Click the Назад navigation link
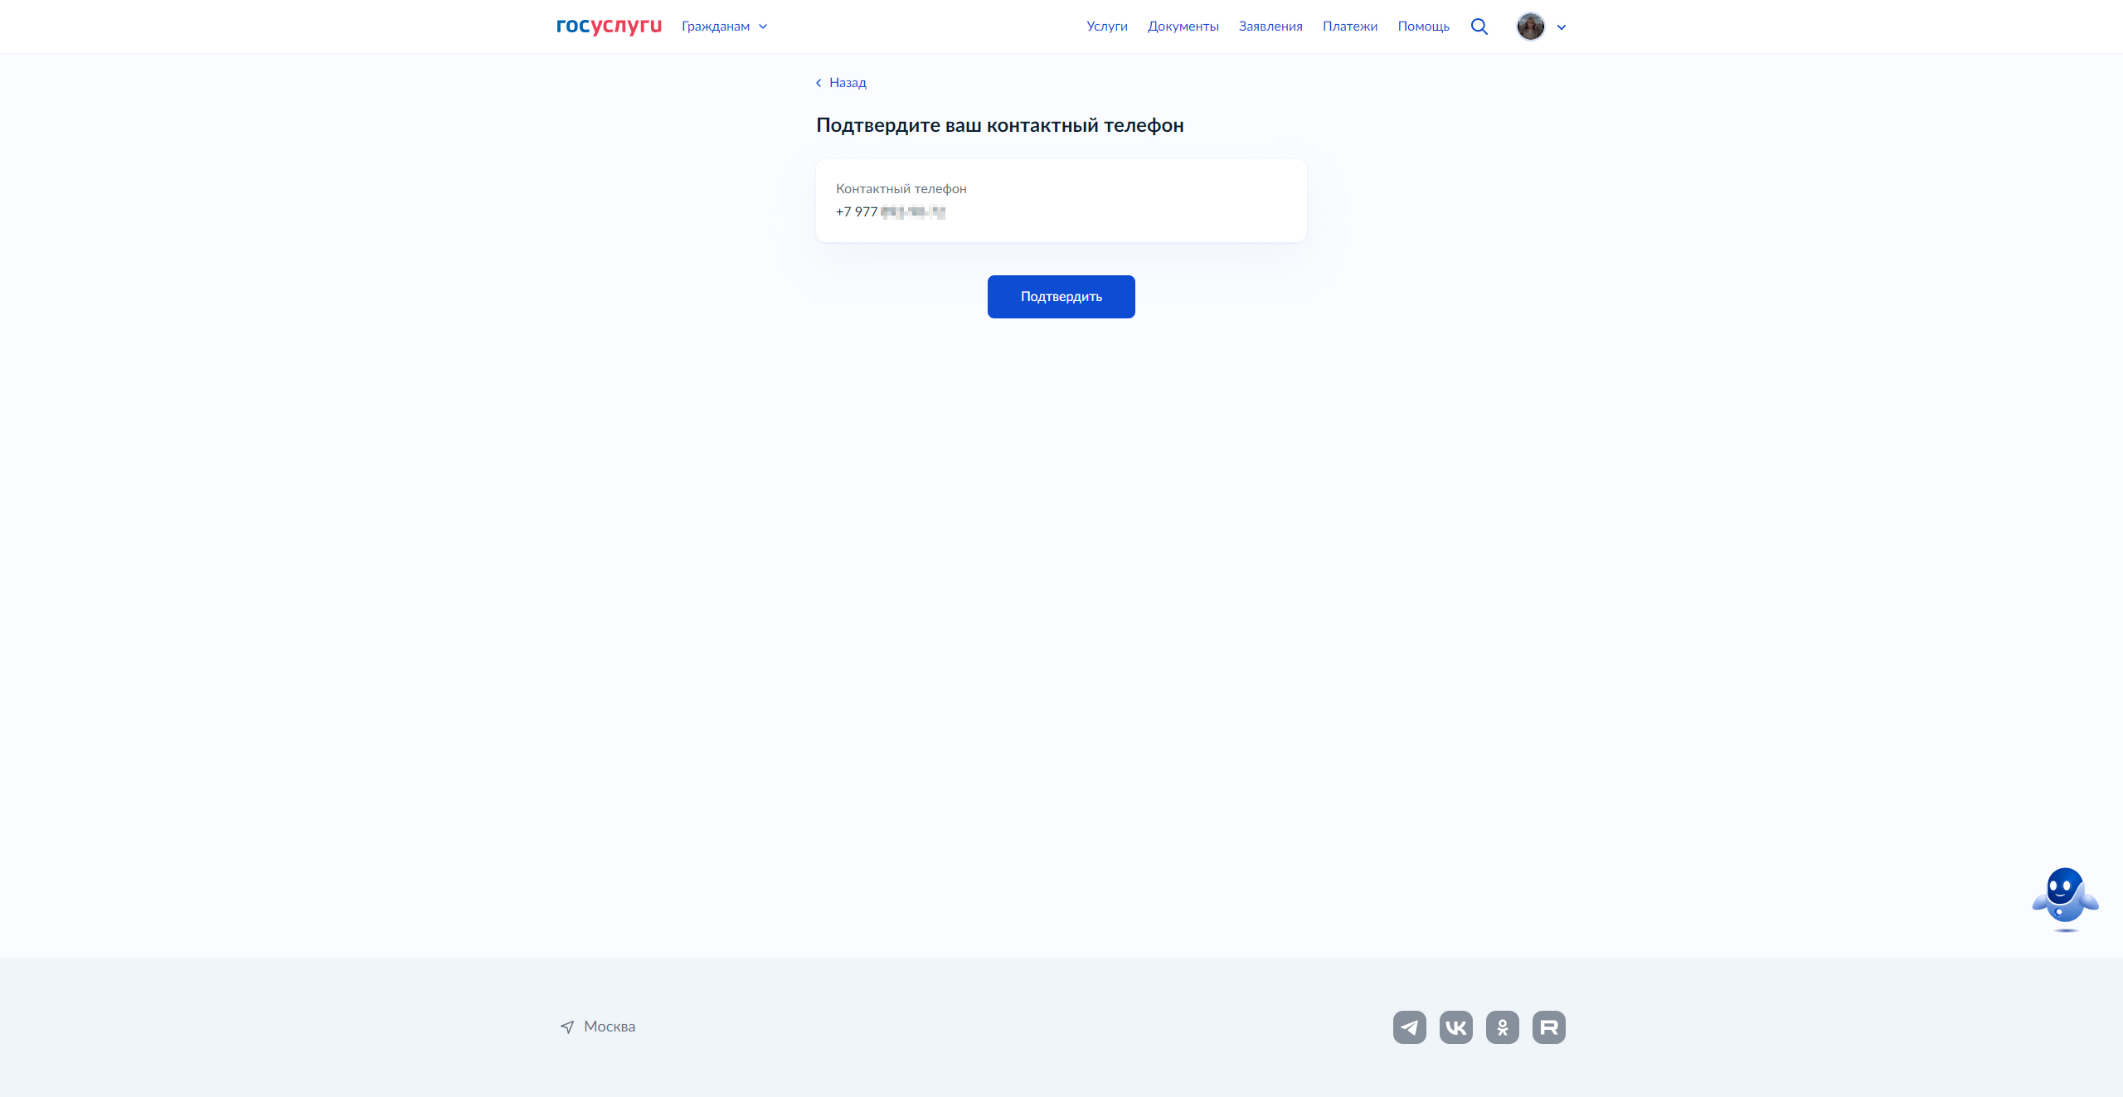This screenshot has height=1097, width=2123. point(841,83)
